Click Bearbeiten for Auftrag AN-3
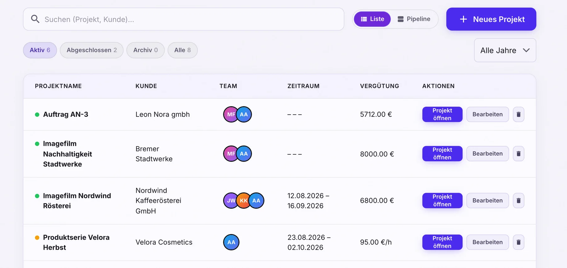 pyautogui.click(x=488, y=114)
